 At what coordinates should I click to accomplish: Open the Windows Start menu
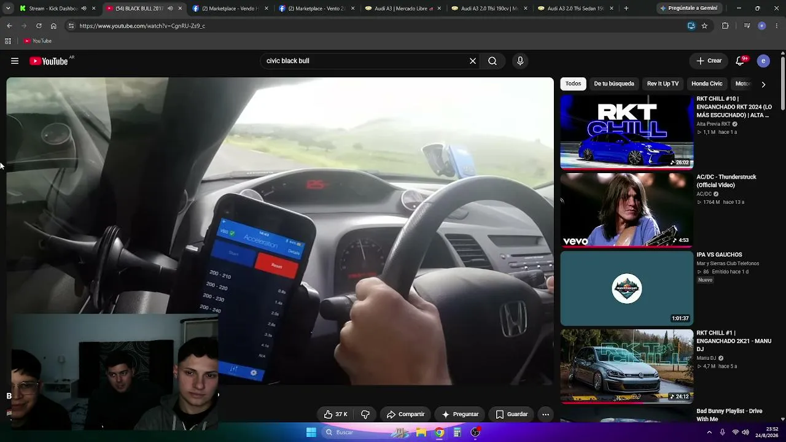[311, 432]
